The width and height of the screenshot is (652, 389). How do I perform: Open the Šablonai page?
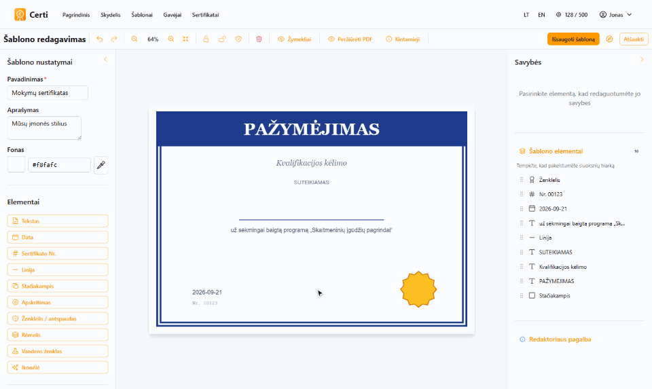[142, 14]
